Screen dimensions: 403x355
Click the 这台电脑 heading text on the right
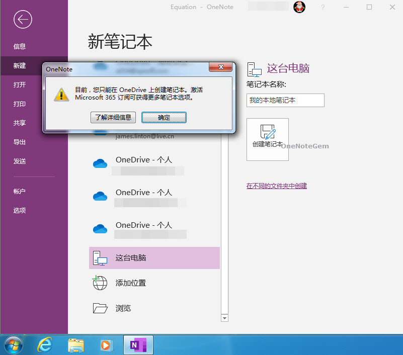point(288,68)
